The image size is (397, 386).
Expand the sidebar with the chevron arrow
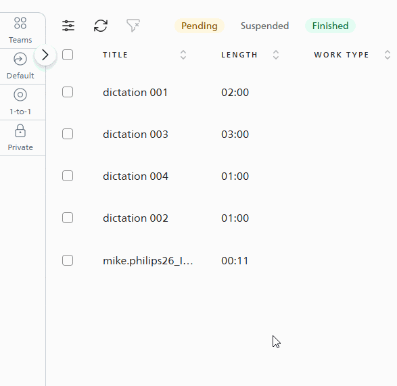click(45, 55)
